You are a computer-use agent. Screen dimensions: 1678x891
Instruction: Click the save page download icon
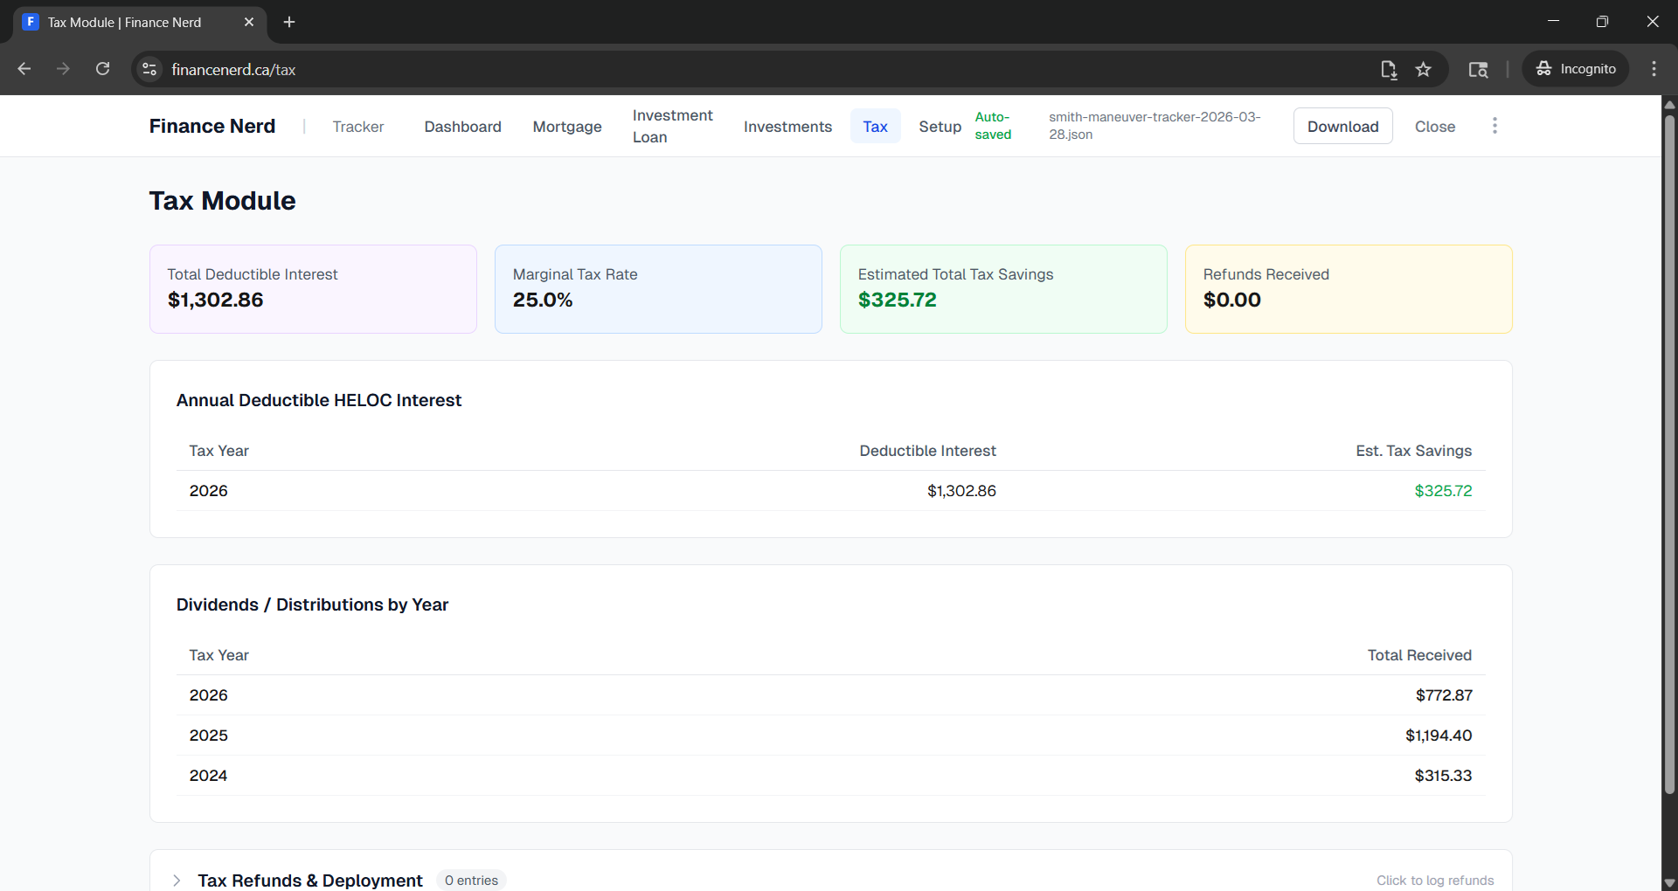pos(1390,69)
